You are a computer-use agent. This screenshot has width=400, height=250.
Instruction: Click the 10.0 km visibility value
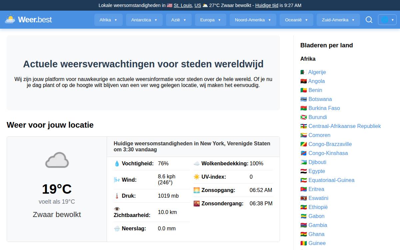(167, 212)
